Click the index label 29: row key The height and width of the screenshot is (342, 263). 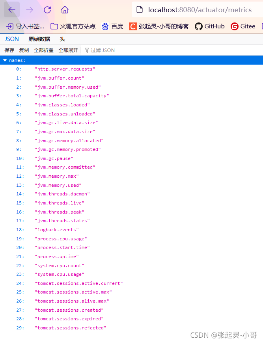pos(20,328)
